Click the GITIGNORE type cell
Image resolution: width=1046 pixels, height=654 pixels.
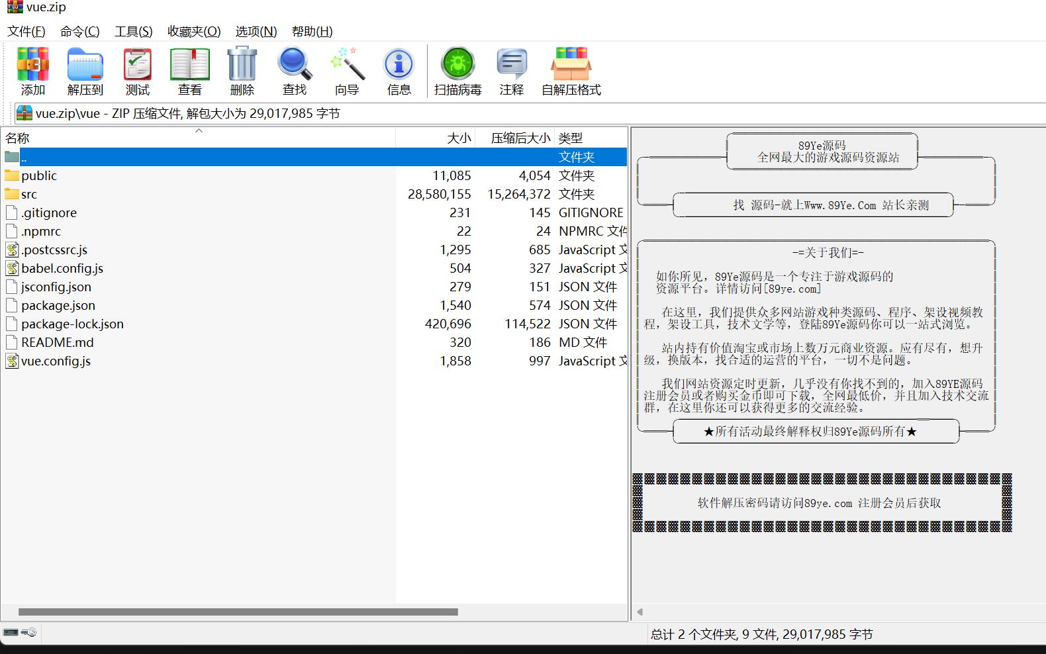click(x=591, y=212)
